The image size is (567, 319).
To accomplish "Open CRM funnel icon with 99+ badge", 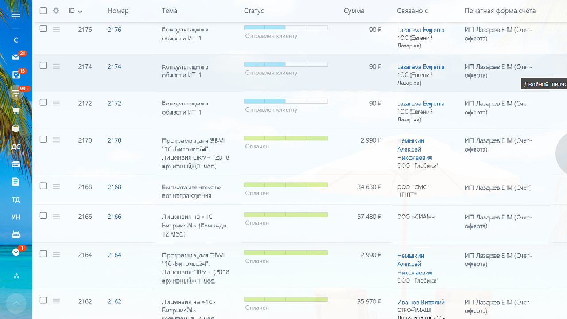I will coord(16,93).
